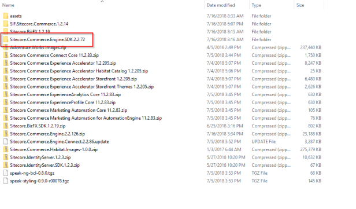The height and width of the screenshot is (209, 356).
Task: Click the 7/16/2018 3:34 PM date
Action: 225,134
